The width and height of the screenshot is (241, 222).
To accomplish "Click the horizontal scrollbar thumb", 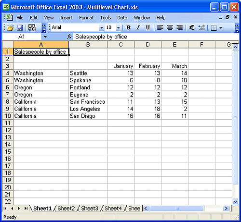I will pos(177,209).
